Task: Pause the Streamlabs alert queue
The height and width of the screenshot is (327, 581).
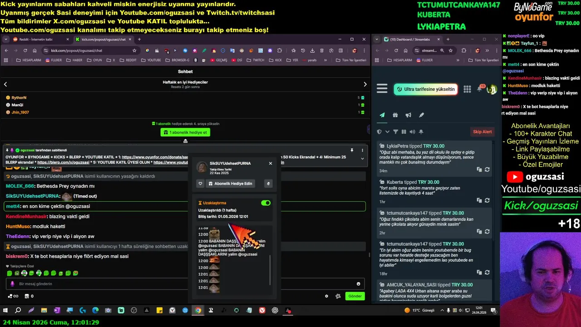Action: [404, 132]
